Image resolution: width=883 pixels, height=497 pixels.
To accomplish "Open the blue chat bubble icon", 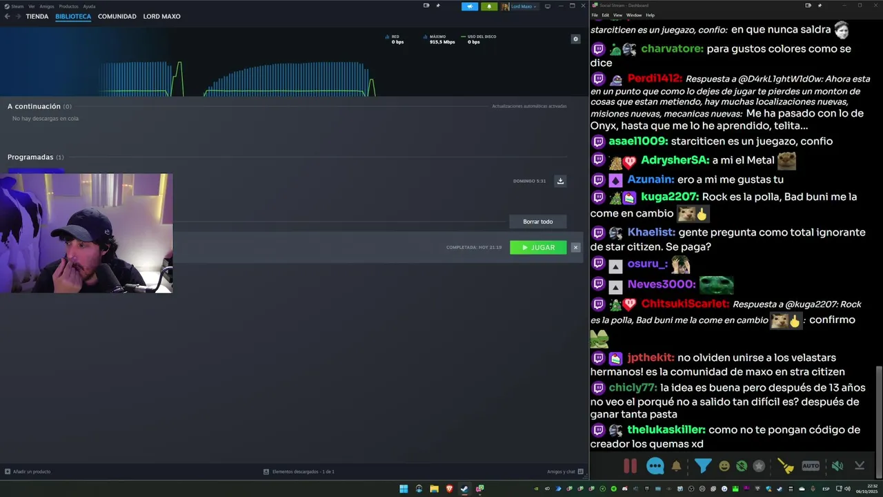I will click(x=655, y=466).
